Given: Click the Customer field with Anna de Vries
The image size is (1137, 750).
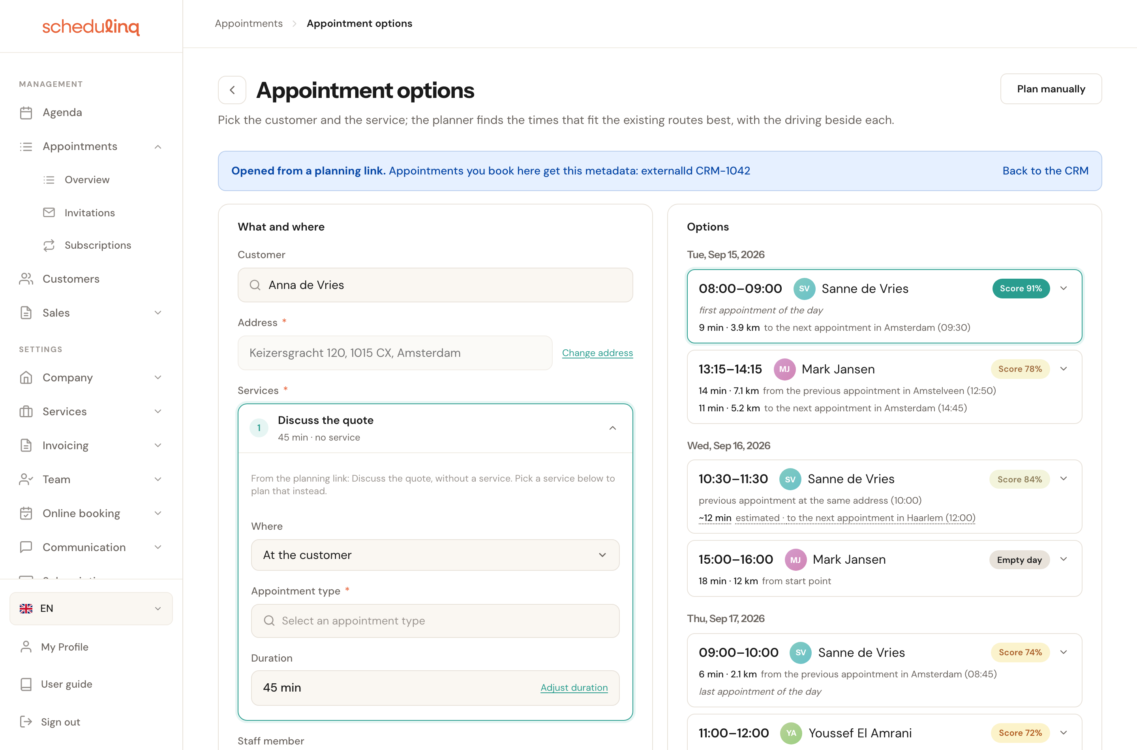Looking at the screenshot, I should (x=435, y=285).
